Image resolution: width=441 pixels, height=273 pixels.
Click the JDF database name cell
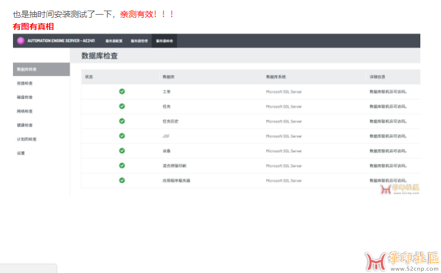166,136
